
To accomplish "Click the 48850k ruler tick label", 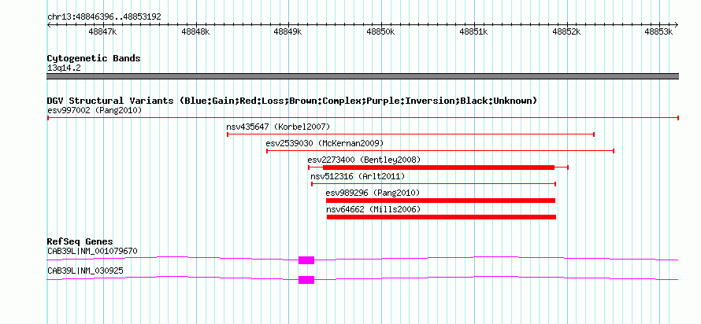I will [381, 31].
